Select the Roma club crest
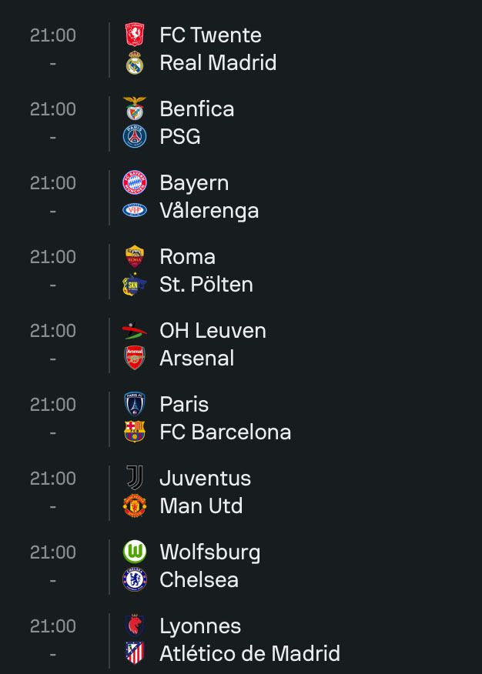Image resolution: width=482 pixels, height=674 pixels. click(x=135, y=257)
